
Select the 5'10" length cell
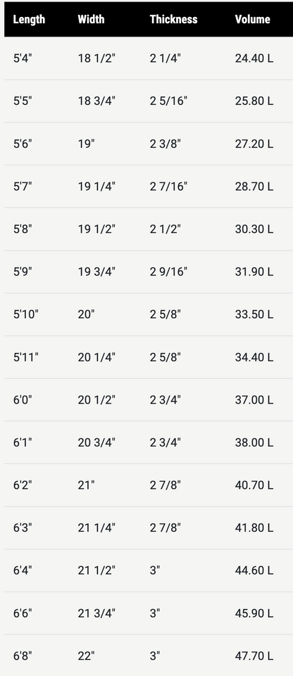coord(26,314)
